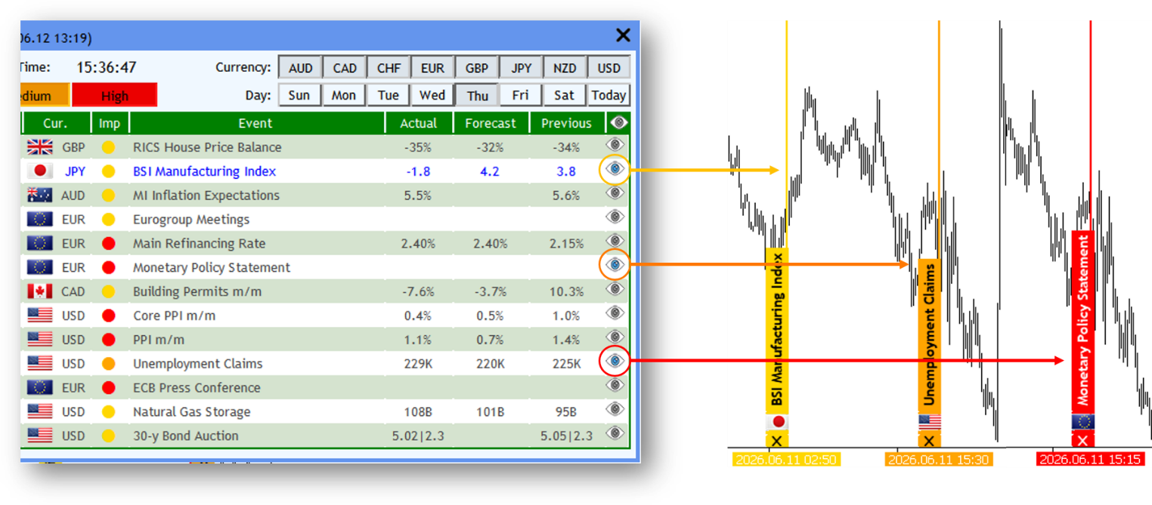Click orange importance dot for Unemployment Claims
Image resolution: width=1152 pixels, height=505 pixels.
coord(109,364)
